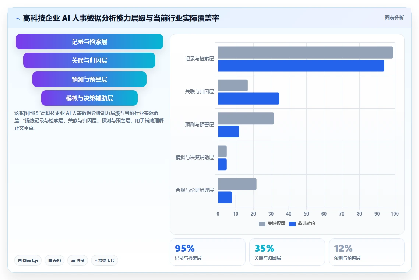Click the blue bar for 模拟与决策辅助层
Image resolution: width=419 pixels, height=280 pixels.
click(x=222, y=164)
